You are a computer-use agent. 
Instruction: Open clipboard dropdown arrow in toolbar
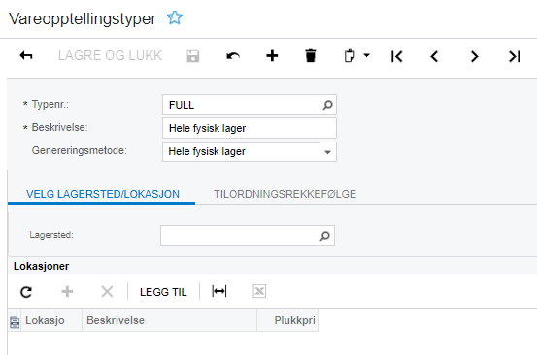tap(366, 55)
